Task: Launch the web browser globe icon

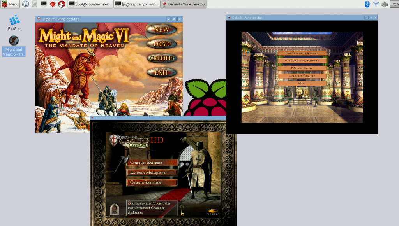Action: [25, 4]
